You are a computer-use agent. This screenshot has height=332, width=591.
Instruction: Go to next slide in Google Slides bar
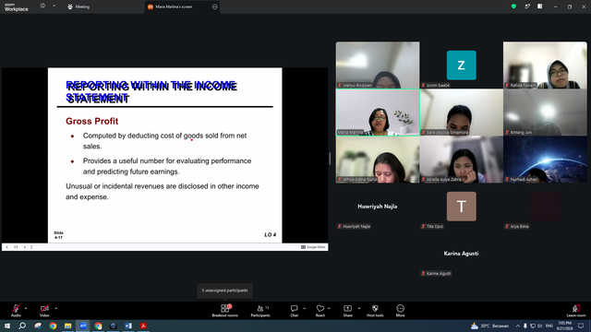pos(25,247)
